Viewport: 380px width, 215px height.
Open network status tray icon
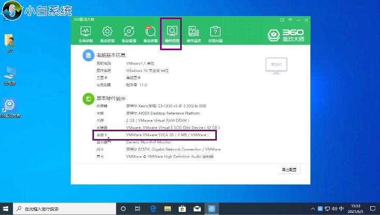(x=327, y=209)
